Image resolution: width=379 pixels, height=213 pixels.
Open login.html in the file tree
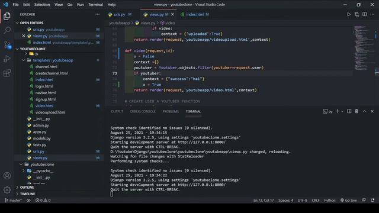[x=44, y=86]
